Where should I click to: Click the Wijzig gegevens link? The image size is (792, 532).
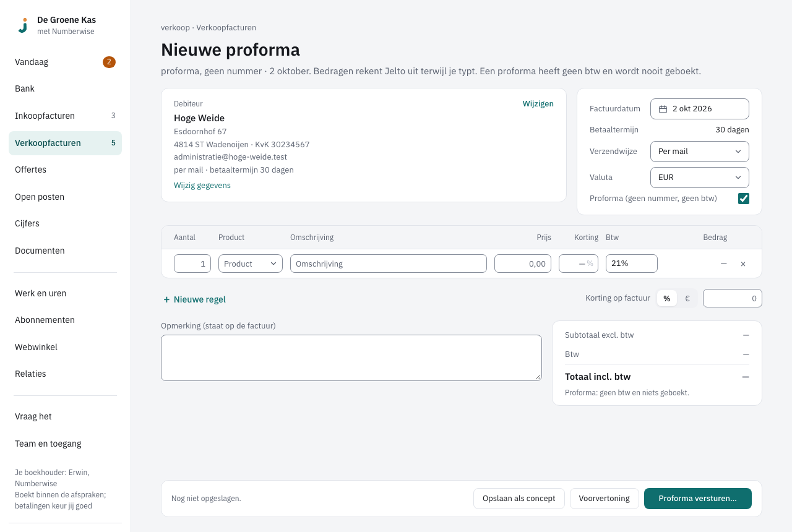tap(202, 186)
